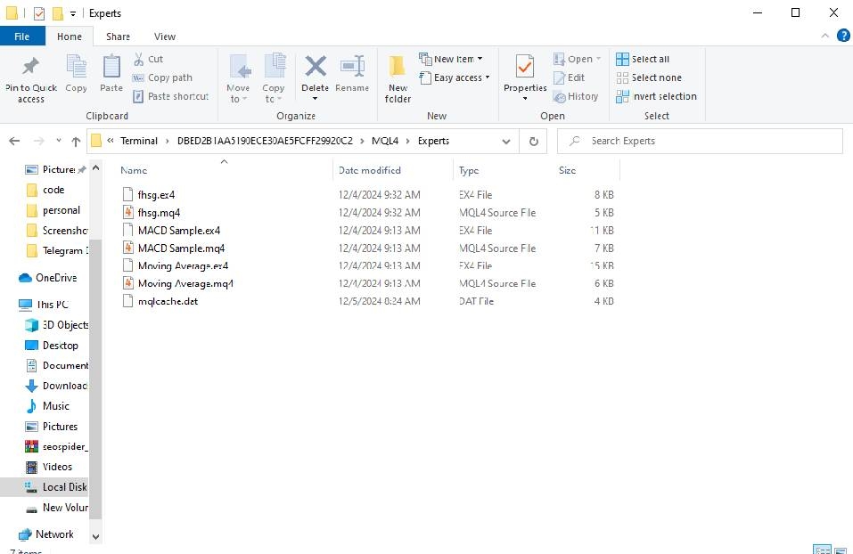Image resolution: width=853 pixels, height=554 pixels.
Task: Click the Delete icon in the ribbon
Action: [x=315, y=66]
